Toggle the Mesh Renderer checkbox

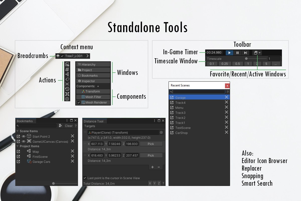click(x=79, y=103)
